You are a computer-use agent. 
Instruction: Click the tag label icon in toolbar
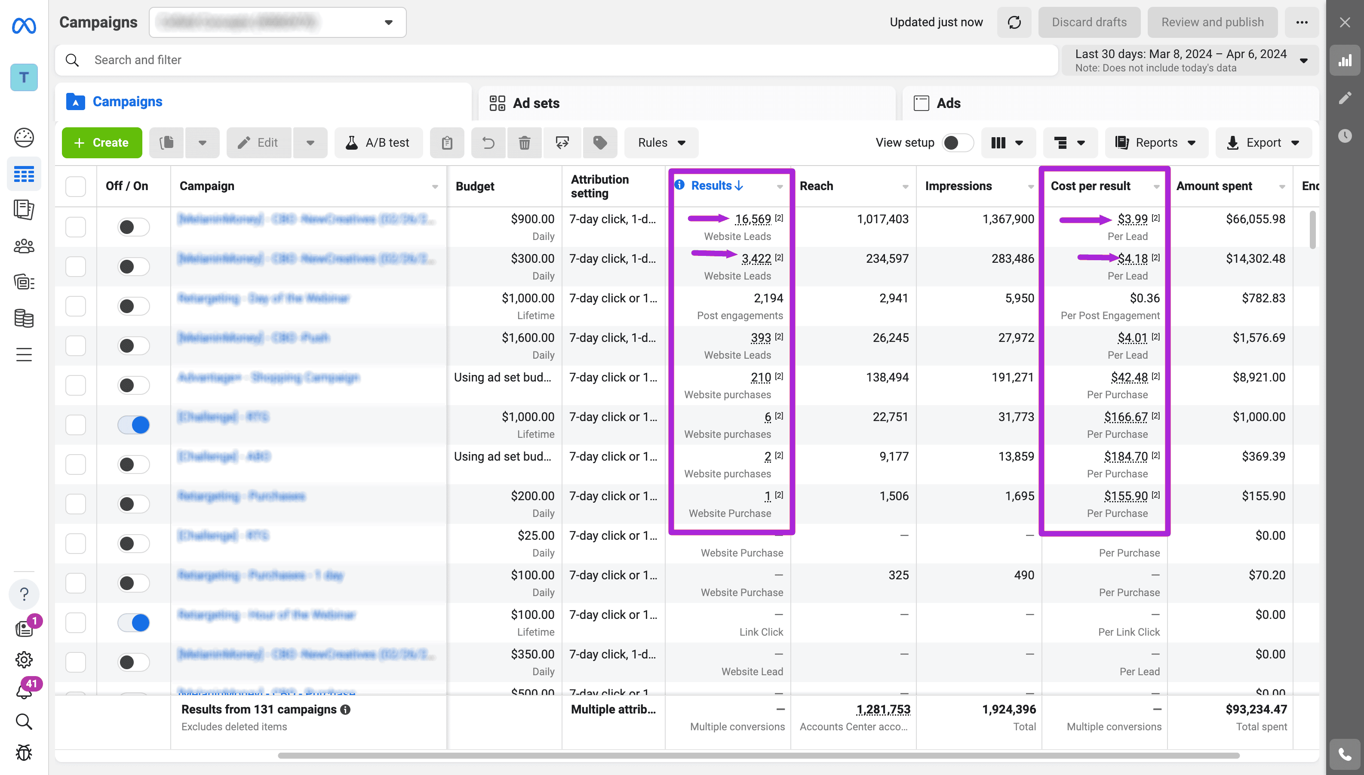tap(600, 143)
